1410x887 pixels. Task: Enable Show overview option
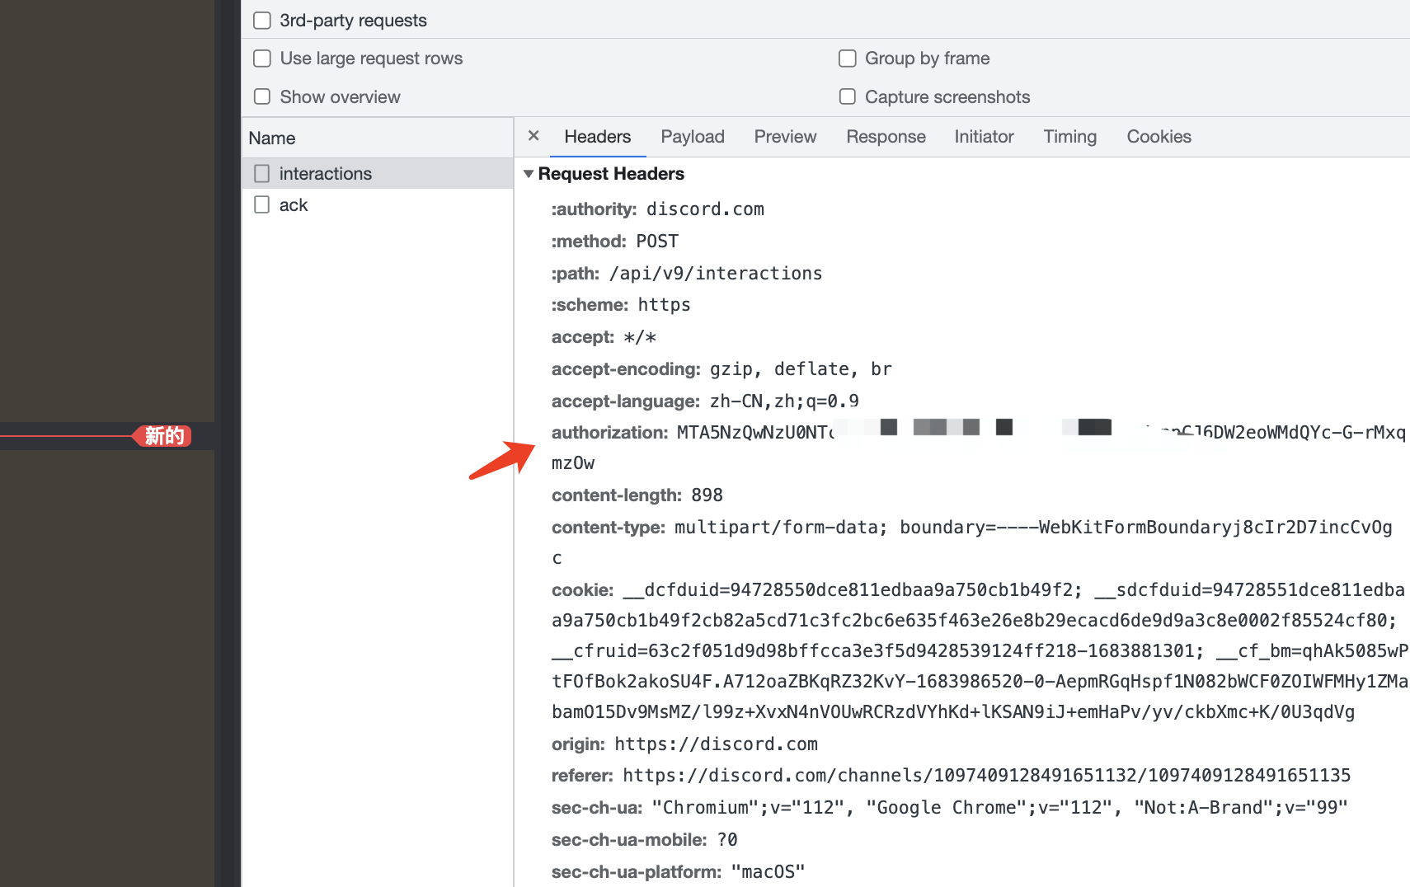(262, 96)
